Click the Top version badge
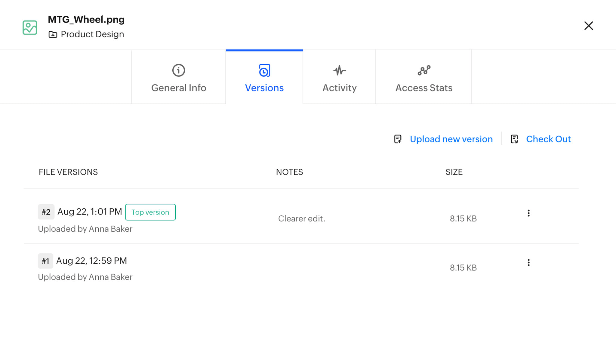 [150, 212]
